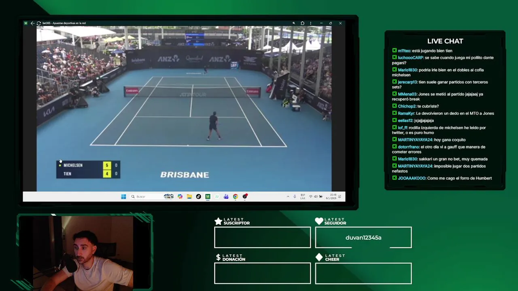Image resolution: width=518 pixels, height=291 pixels.
Task: Open the Windows Start menu
Action: [123, 196]
